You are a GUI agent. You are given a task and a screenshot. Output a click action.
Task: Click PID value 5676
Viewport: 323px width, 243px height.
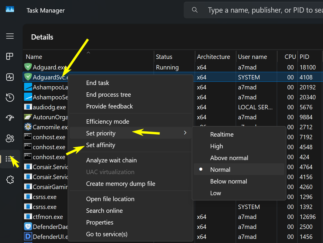[306, 107]
